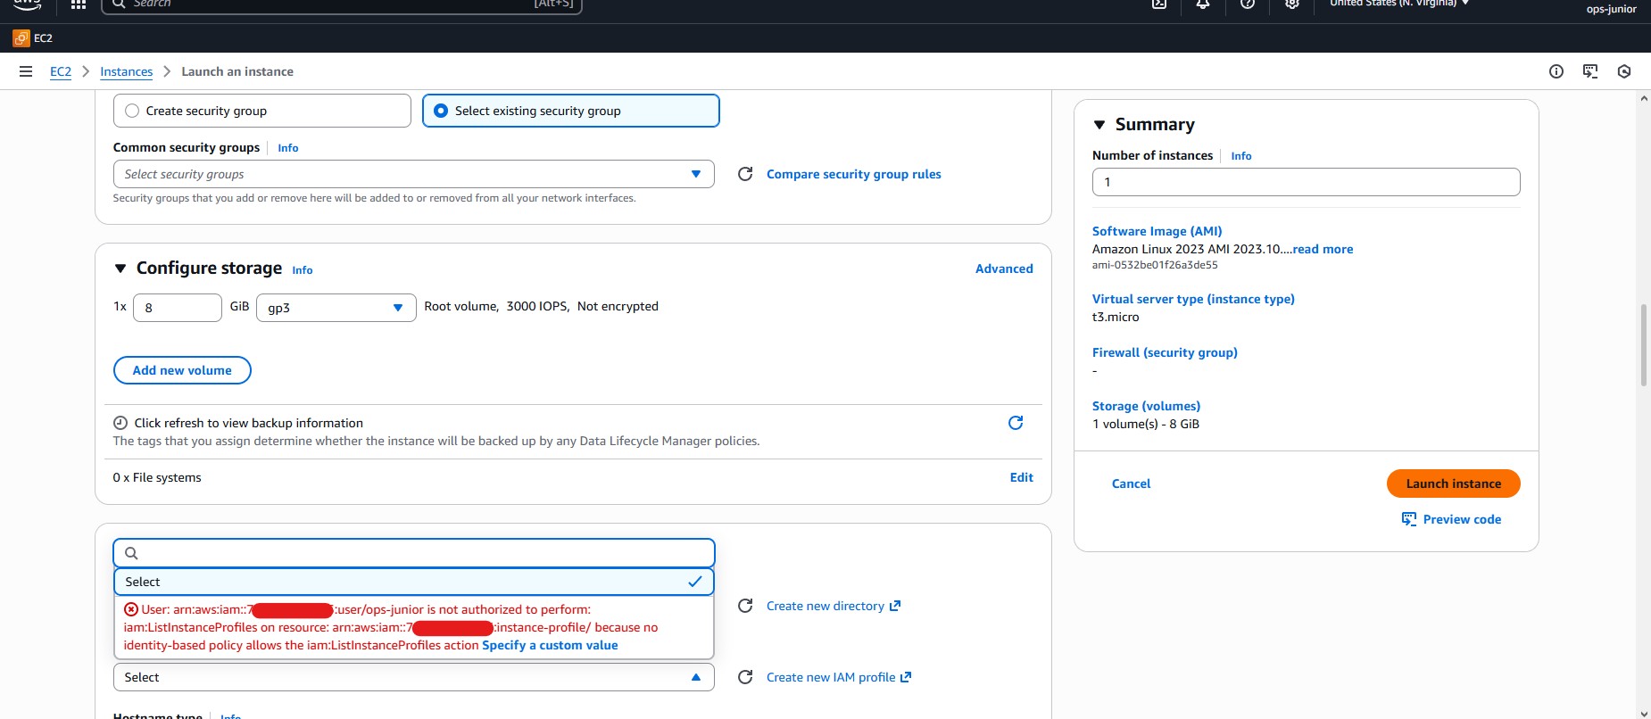Open the AWS services grid menu
The width and height of the screenshot is (1651, 719).
click(x=79, y=4)
